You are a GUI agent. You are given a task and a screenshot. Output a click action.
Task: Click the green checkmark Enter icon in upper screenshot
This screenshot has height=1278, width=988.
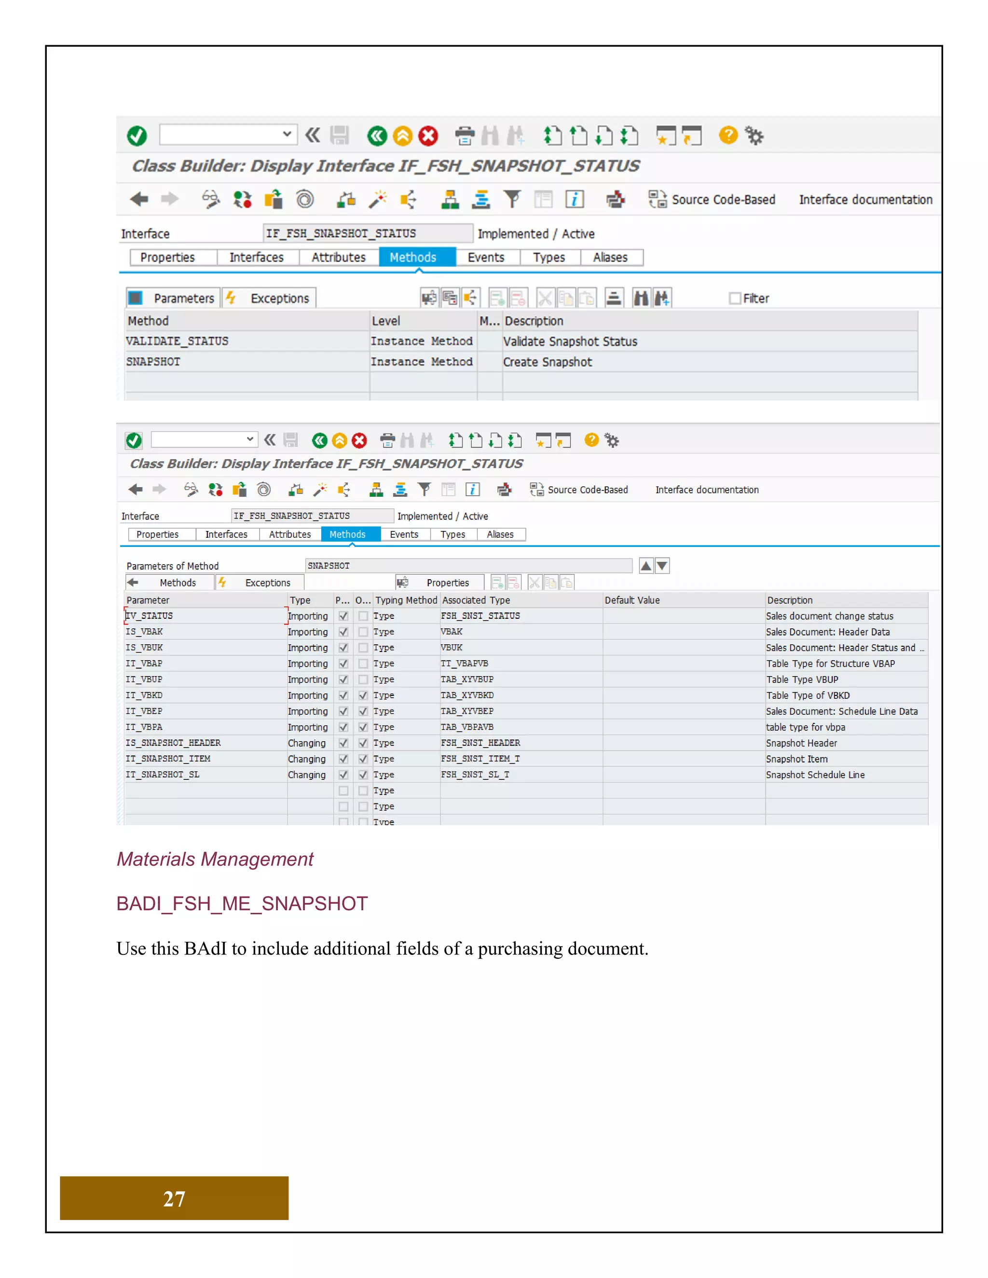point(137,136)
